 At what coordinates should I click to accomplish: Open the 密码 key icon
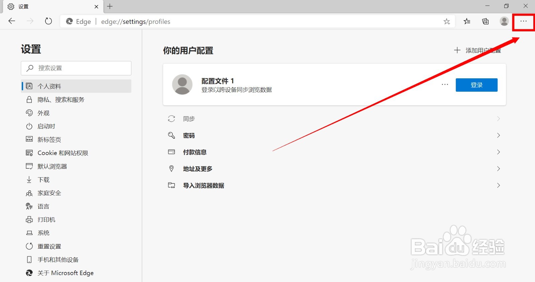click(x=172, y=135)
